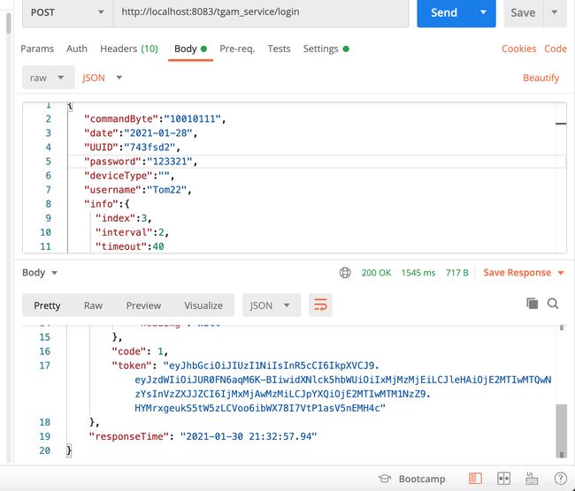Click the network globe icon

345,273
